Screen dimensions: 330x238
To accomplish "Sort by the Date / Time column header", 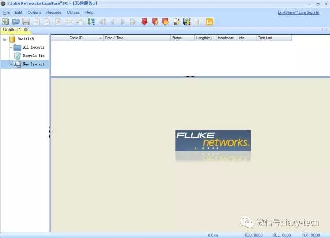I will (137, 38).
